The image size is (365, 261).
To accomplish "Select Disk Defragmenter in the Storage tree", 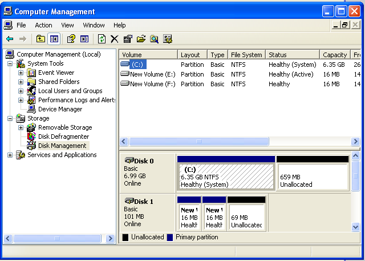I will pos(63,136).
